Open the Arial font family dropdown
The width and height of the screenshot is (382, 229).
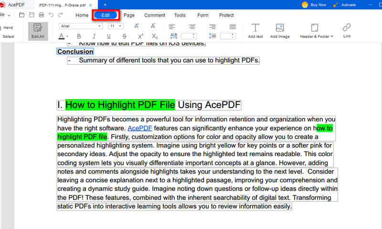pos(80,26)
